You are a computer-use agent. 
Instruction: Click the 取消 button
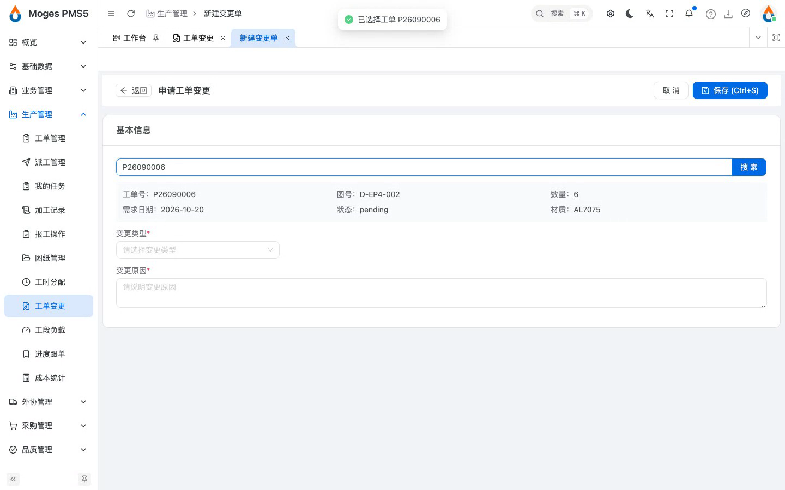[x=671, y=90]
